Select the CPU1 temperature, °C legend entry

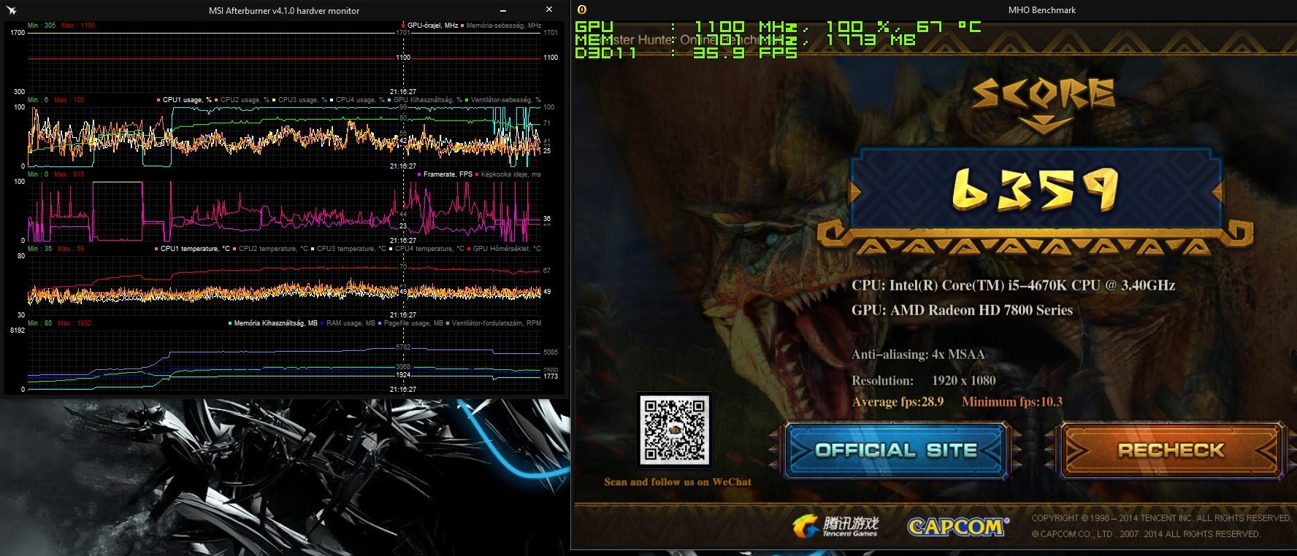[192, 249]
